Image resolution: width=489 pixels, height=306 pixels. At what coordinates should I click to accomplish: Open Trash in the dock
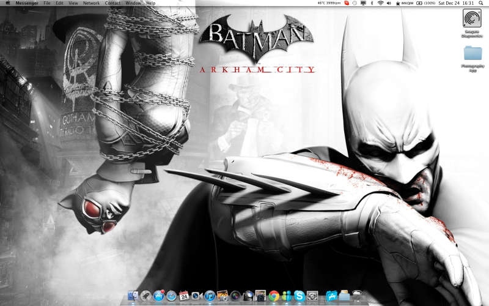[358, 296]
